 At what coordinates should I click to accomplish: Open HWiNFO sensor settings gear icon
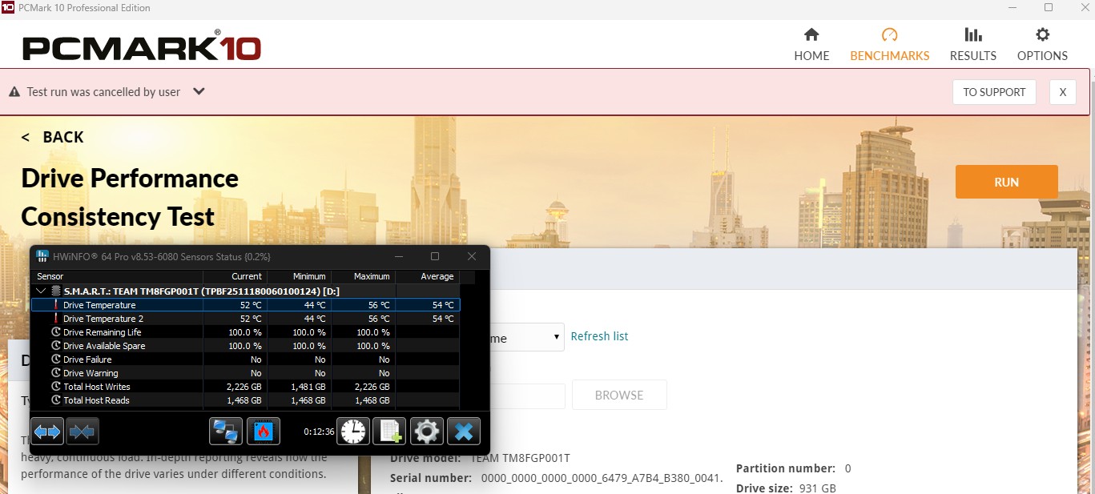(x=426, y=432)
